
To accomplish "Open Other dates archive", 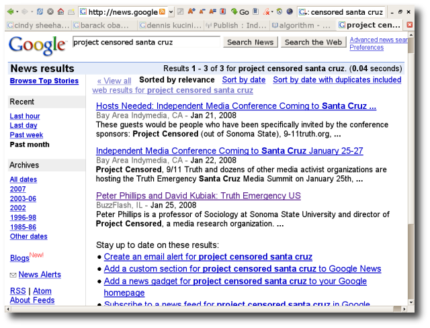I will tap(28, 237).
